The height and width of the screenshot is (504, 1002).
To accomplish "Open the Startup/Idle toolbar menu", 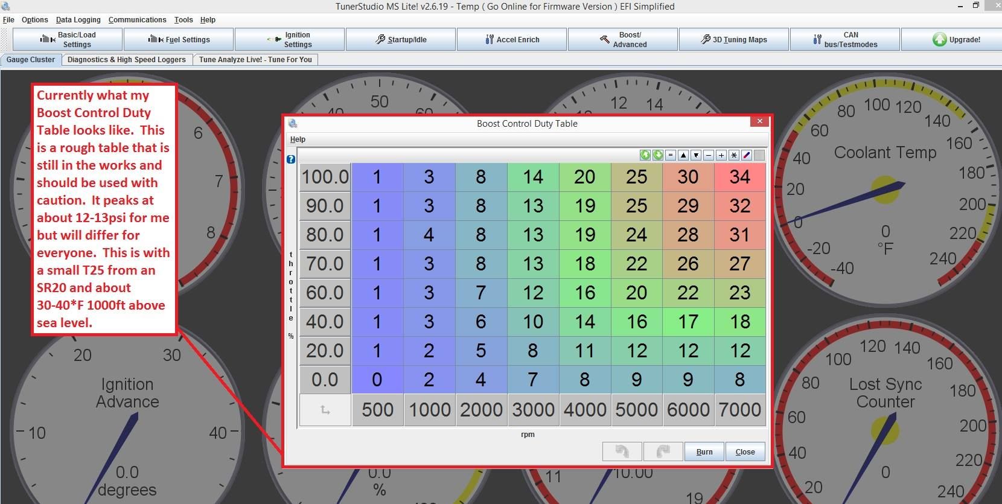I will (401, 40).
